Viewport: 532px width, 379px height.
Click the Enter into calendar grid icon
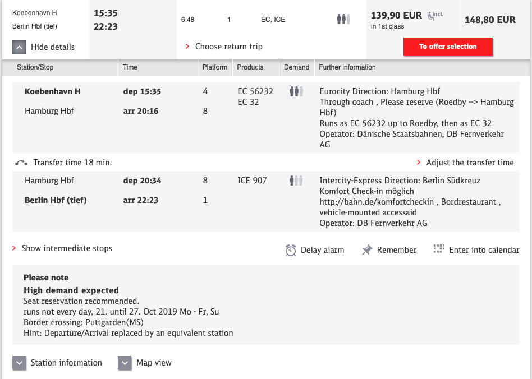pyautogui.click(x=439, y=249)
